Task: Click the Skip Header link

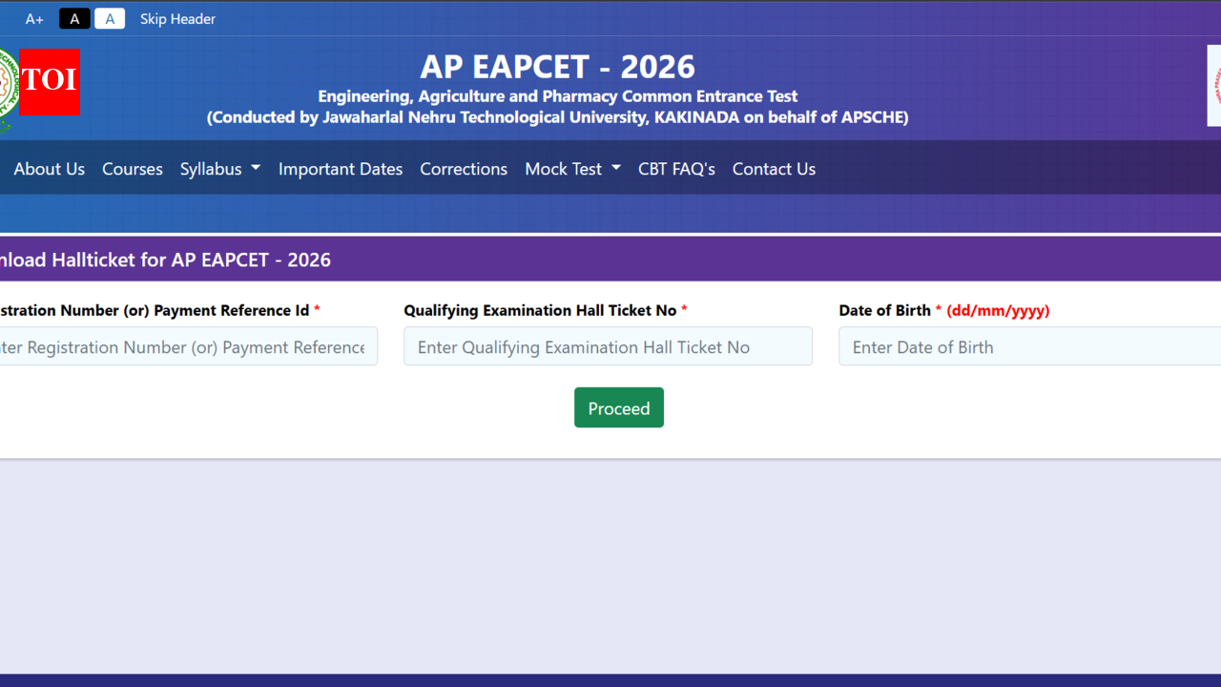Action: [177, 18]
